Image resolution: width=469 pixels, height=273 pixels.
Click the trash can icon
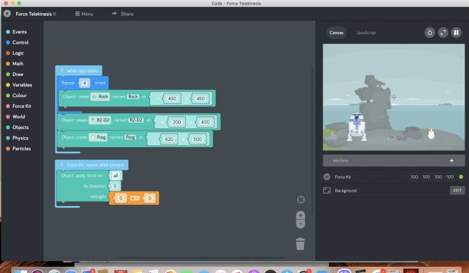(x=300, y=244)
